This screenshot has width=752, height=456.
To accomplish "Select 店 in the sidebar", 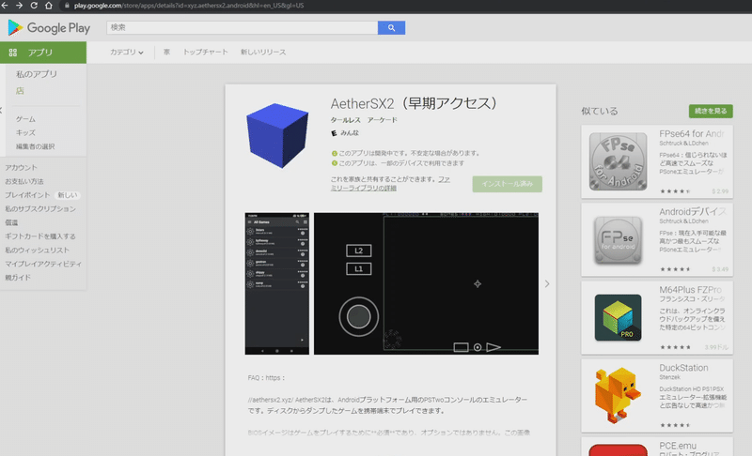I will [20, 90].
